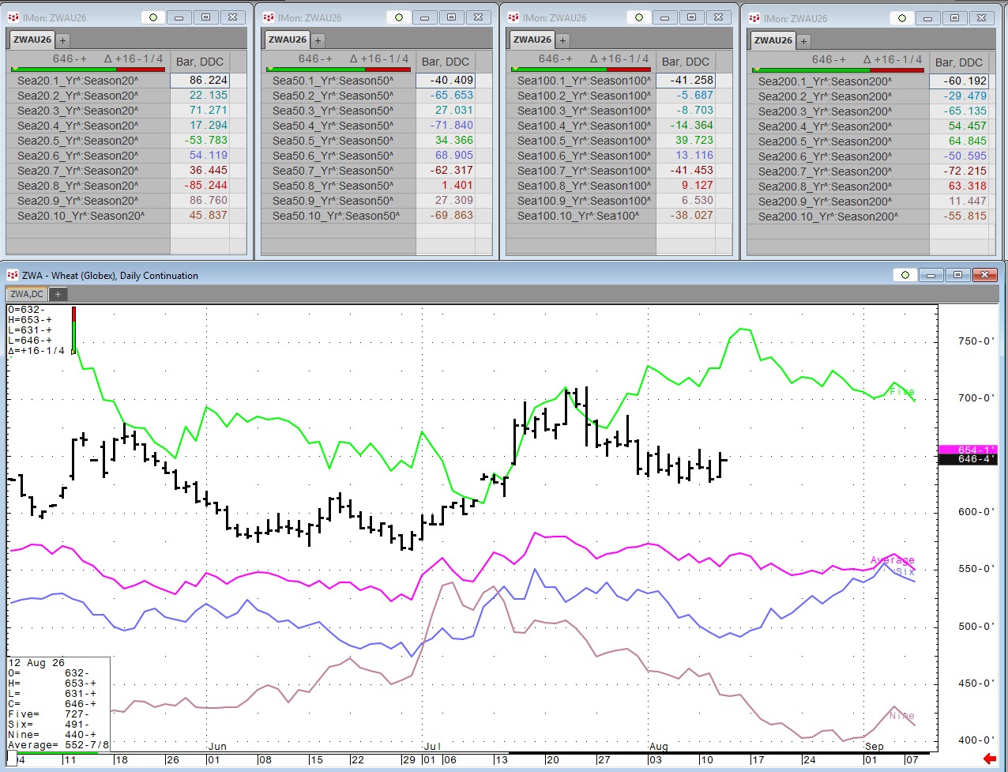Click the 750-0' label on the price axis

[x=976, y=341]
